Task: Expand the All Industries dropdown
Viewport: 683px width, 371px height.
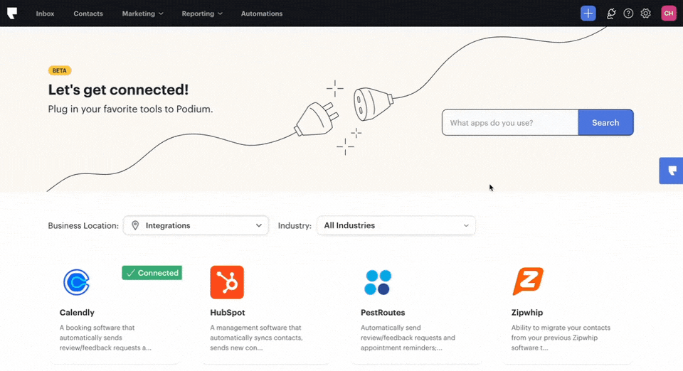Action: pyautogui.click(x=396, y=225)
